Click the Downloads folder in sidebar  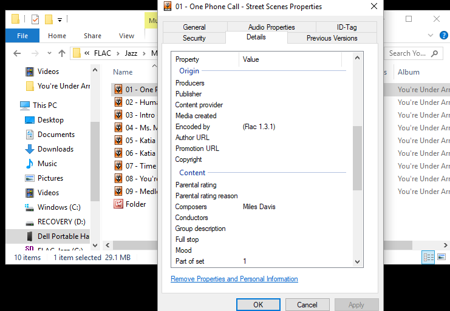[55, 149]
